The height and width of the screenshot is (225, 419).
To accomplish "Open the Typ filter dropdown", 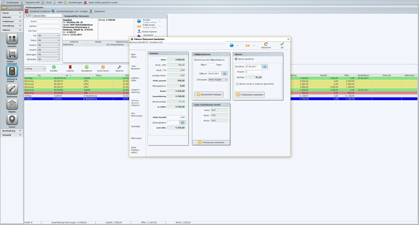I will (49, 36).
